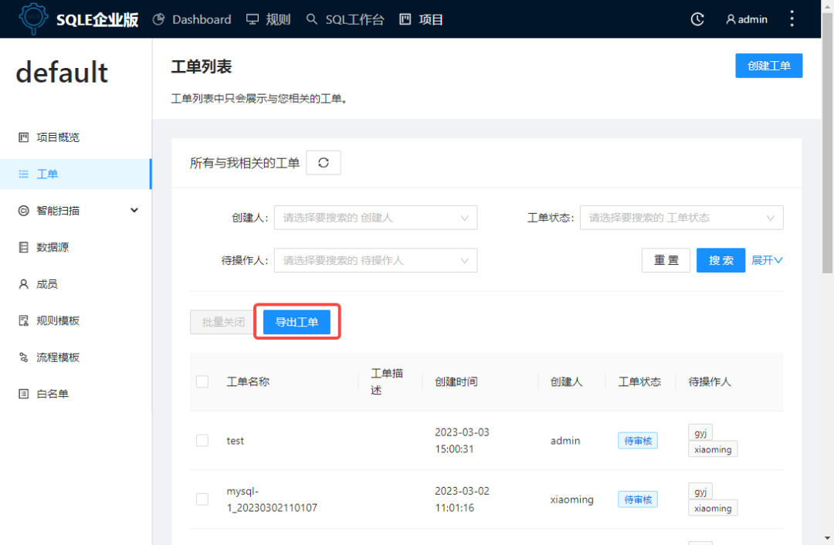Click the default project title
This screenshot has width=834, height=545.
pyautogui.click(x=62, y=73)
